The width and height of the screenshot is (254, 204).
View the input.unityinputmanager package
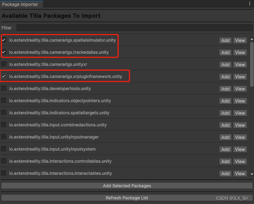(240, 137)
